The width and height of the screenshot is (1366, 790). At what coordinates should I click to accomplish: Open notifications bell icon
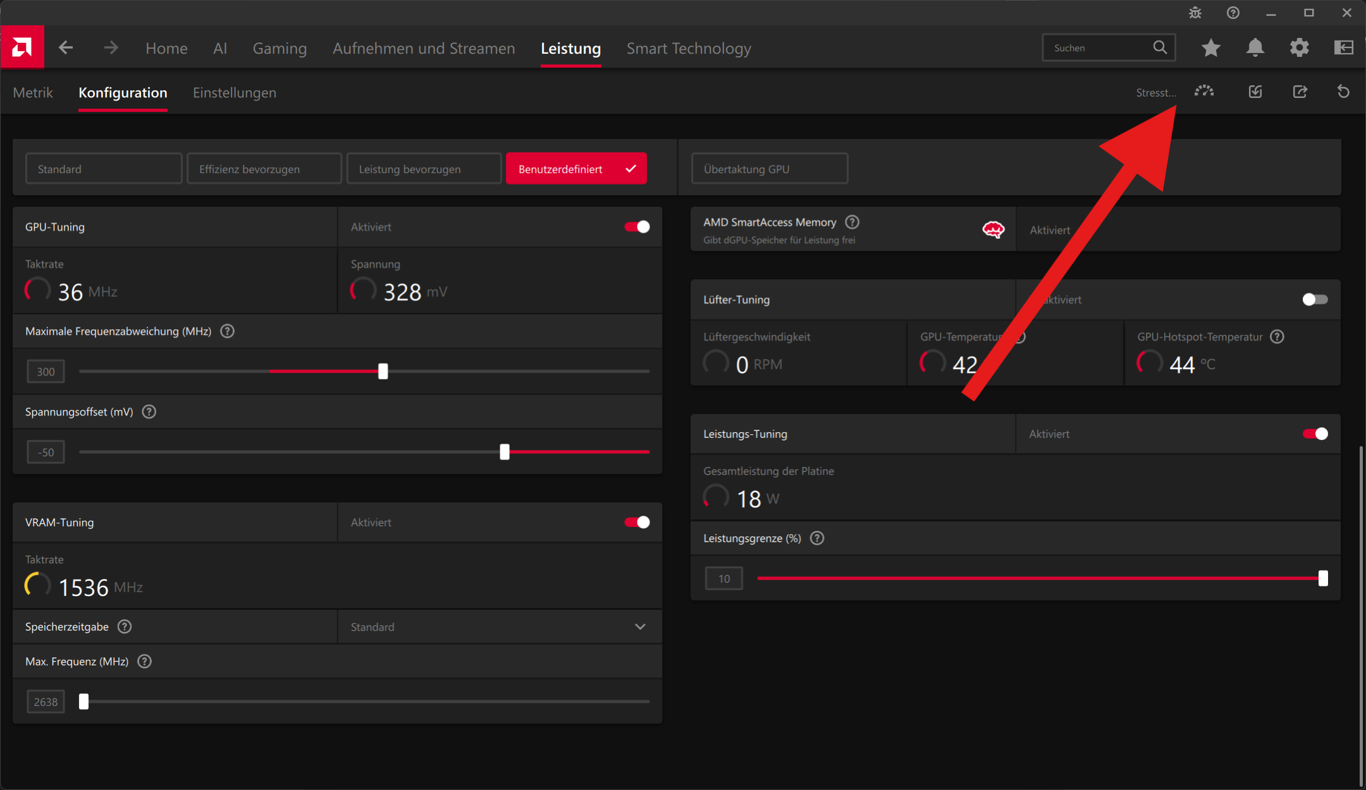pyautogui.click(x=1255, y=47)
